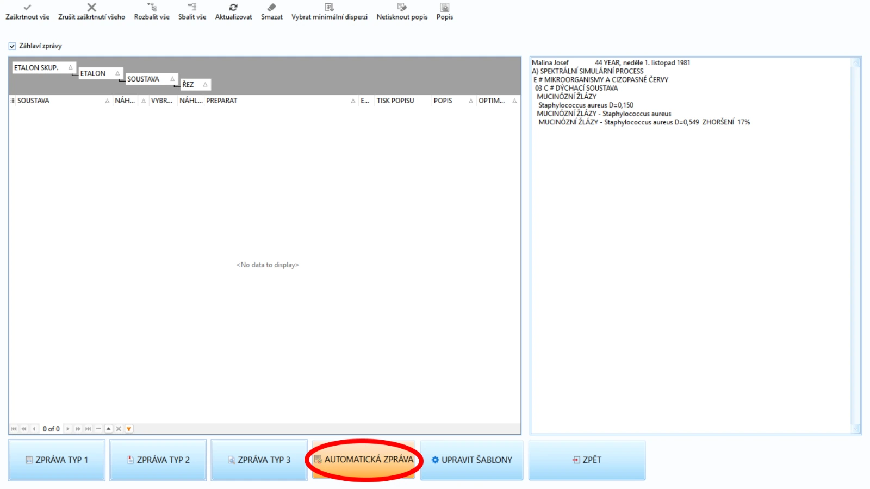Image resolution: width=870 pixels, height=489 pixels.
Task: Click the up-arrow end edit button in navigator
Action: 109,429
